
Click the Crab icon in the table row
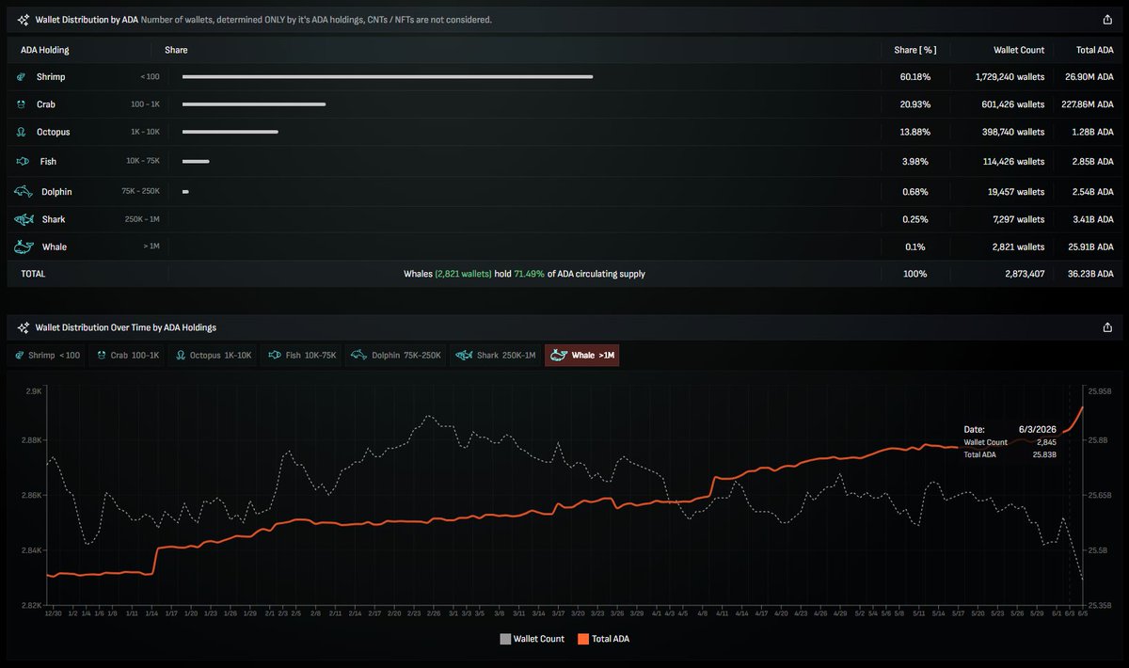22,104
